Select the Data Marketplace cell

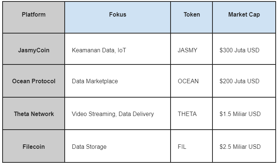(118, 81)
